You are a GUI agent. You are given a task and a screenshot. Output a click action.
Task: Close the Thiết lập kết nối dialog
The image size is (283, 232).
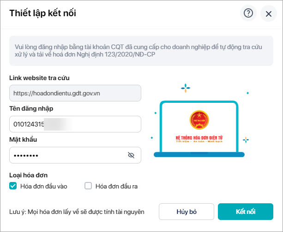point(268,13)
